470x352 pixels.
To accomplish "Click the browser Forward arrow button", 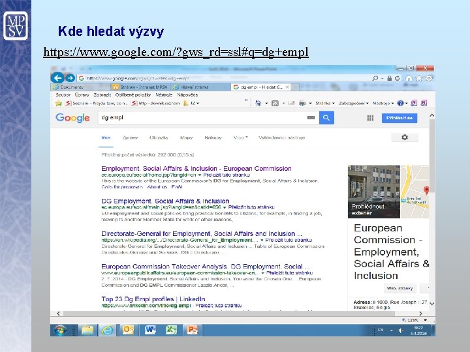I will 70,78.
